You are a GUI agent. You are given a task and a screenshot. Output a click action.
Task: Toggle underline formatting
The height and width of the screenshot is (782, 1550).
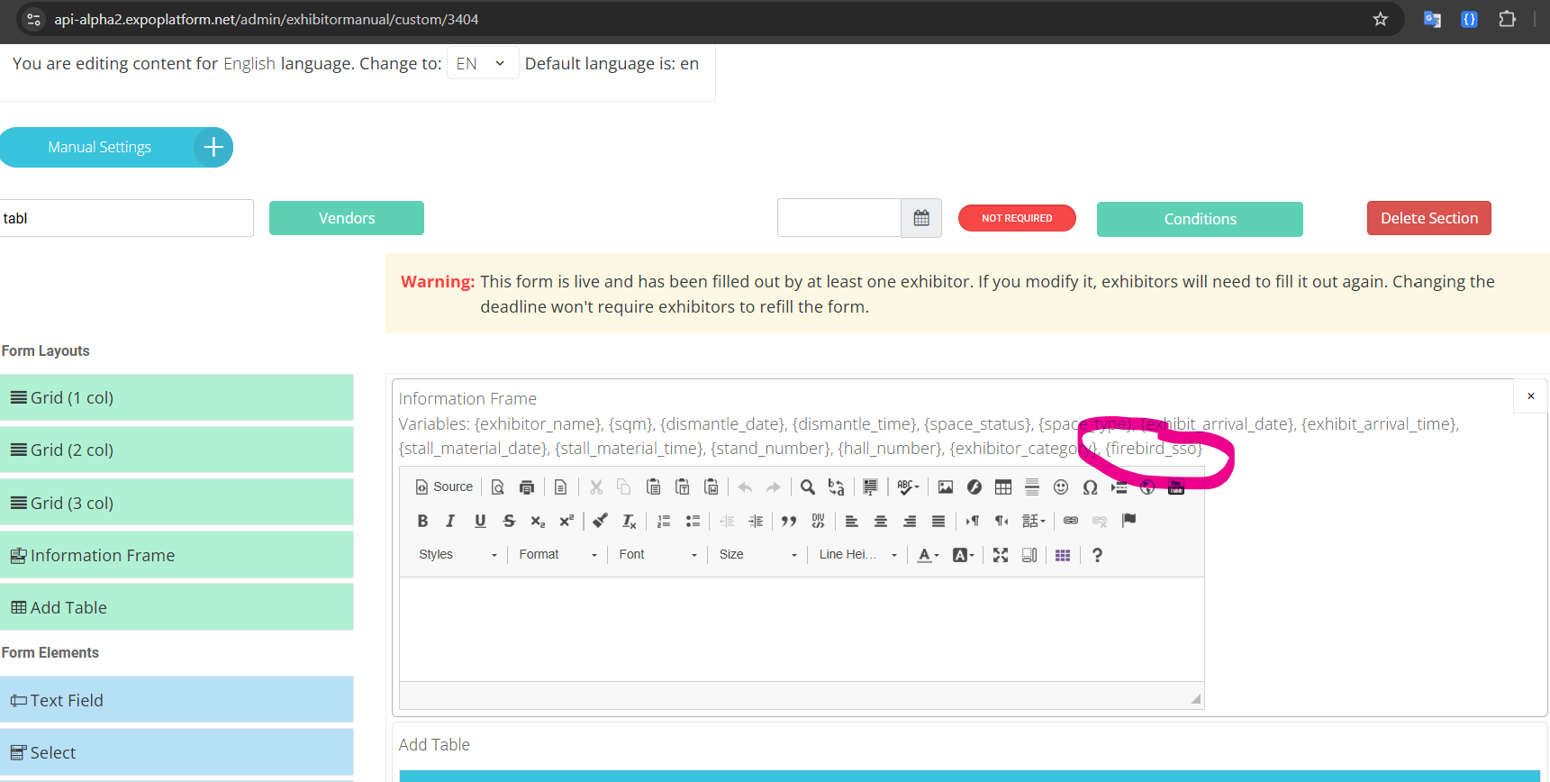(x=480, y=521)
